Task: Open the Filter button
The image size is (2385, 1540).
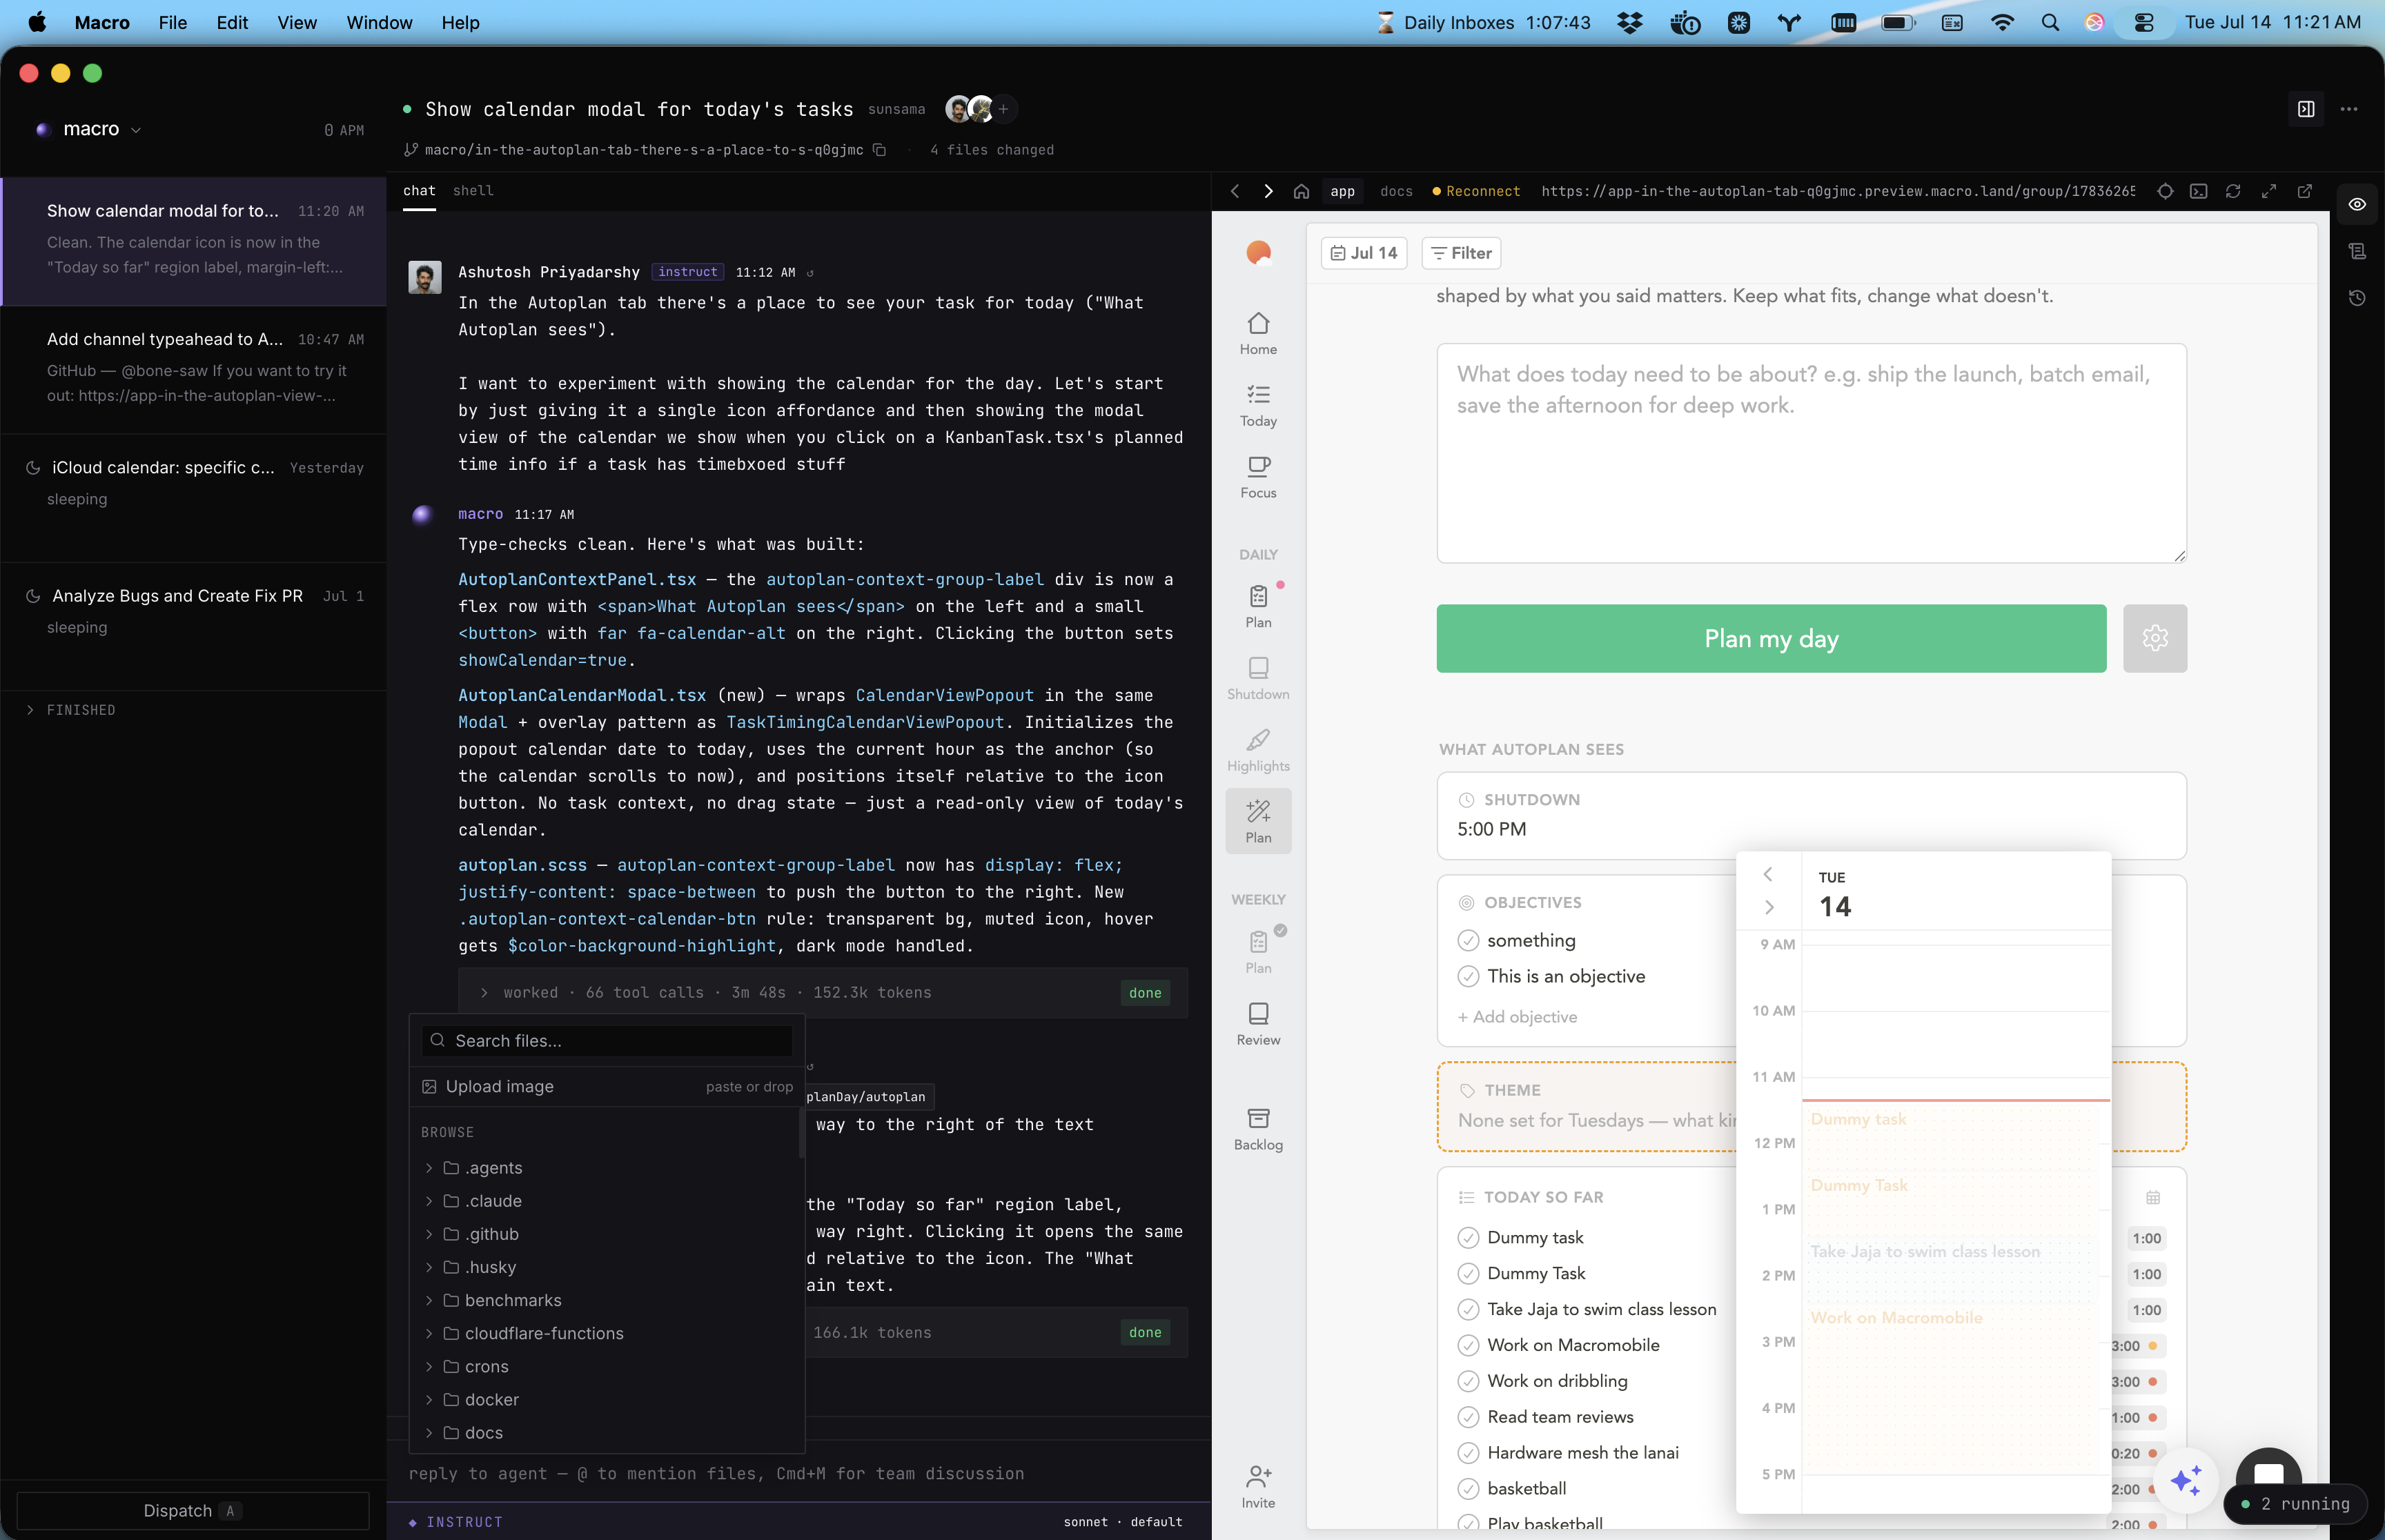Action: click(1461, 253)
